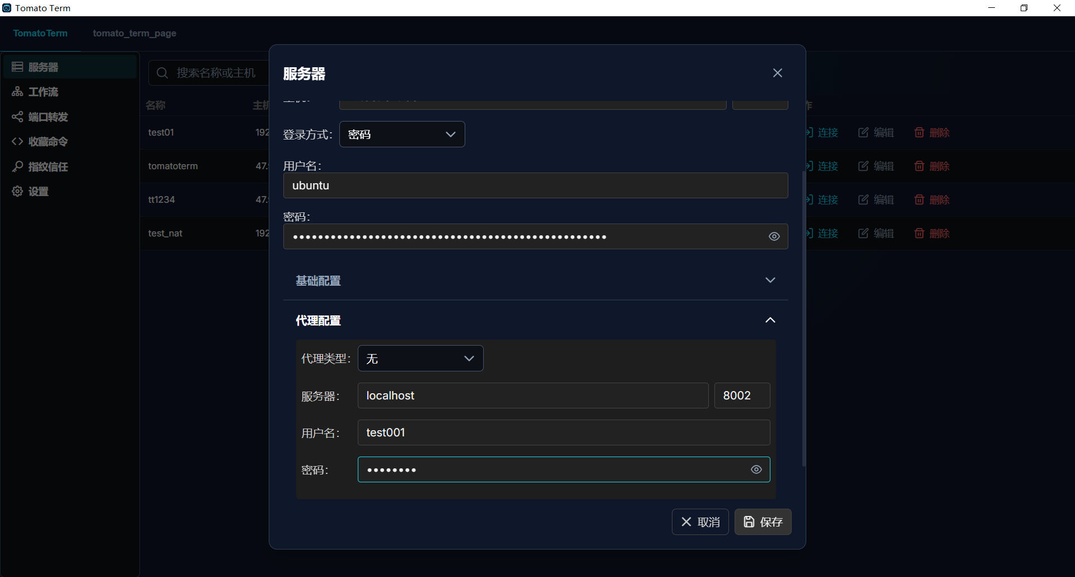Open the 工作流 sidebar section
Viewport: 1075px width, 577px height.
click(43, 91)
